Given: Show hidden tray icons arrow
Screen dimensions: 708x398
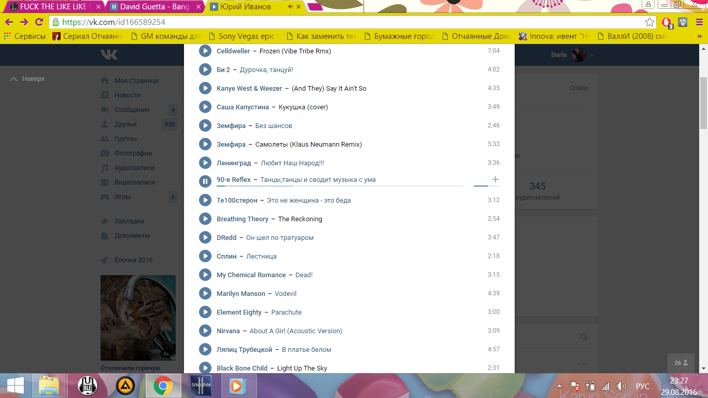Looking at the screenshot, I should point(560,386).
